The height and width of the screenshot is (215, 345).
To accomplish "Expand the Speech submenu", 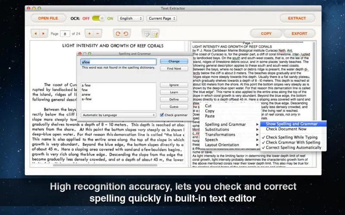I will point(230,140).
